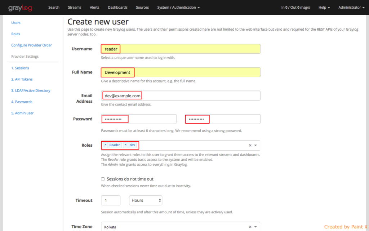Clear all selected roles with the x icon
Image resolution: width=369 pixels, height=231 pixels.
[250, 145]
